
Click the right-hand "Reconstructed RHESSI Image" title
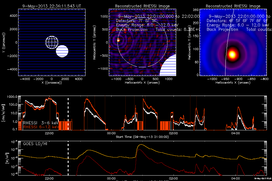[x=233, y=6]
